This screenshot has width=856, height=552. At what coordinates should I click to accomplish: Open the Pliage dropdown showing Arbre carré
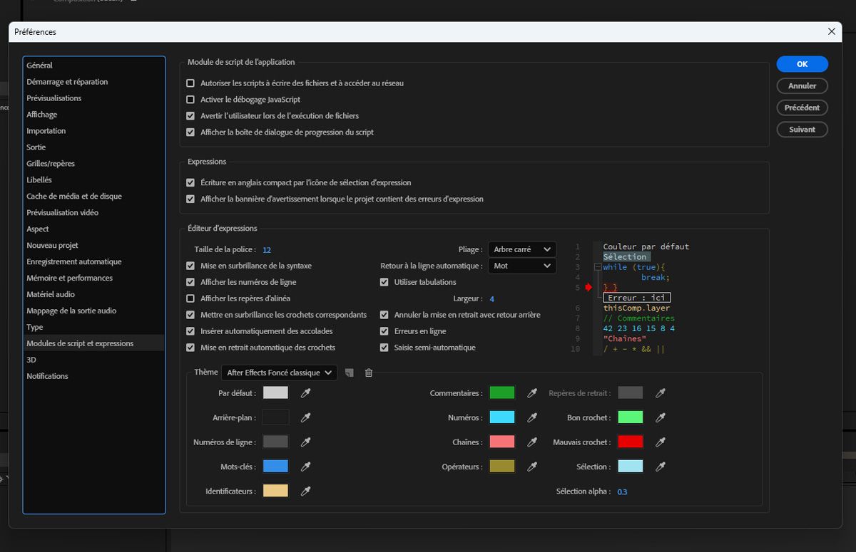pos(521,249)
